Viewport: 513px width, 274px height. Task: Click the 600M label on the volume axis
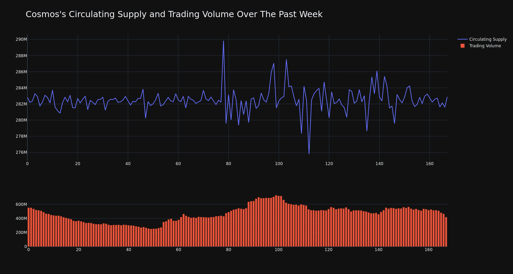pos(21,204)
